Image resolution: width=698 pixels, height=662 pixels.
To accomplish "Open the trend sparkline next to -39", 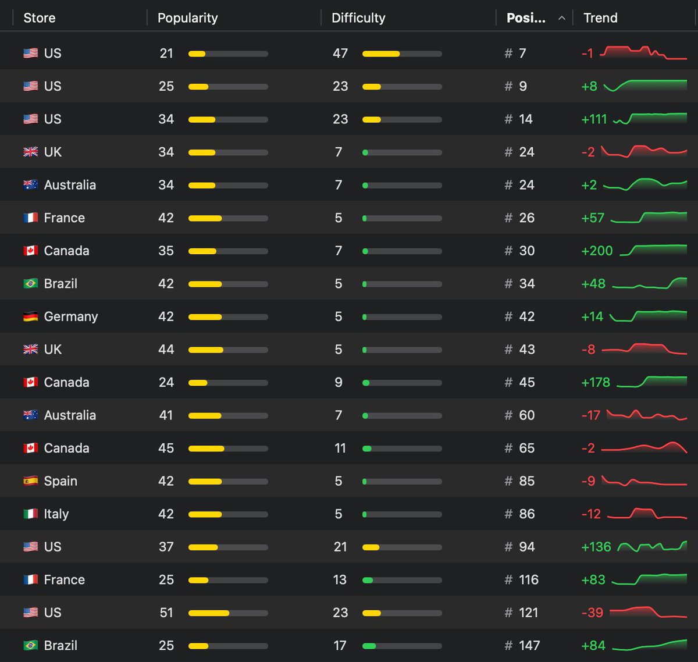I will tap(648, 612).
